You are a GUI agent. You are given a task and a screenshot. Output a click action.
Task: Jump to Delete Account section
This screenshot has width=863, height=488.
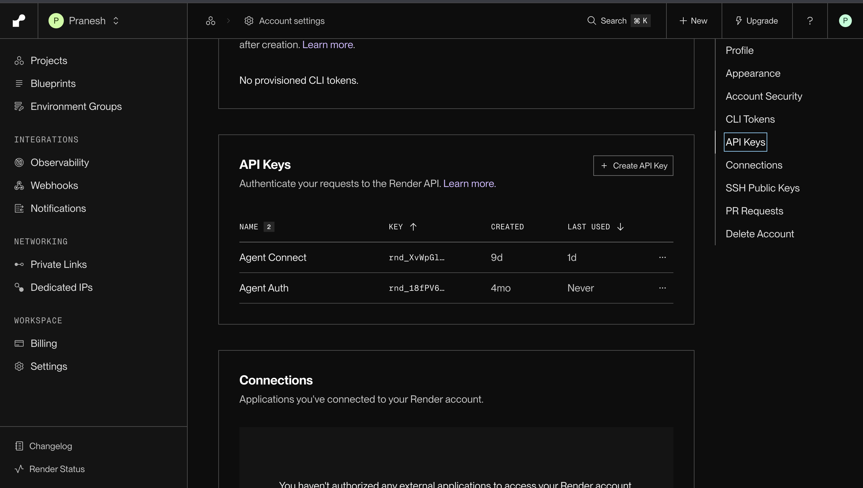pyautogui.click(x=760, y=234)
